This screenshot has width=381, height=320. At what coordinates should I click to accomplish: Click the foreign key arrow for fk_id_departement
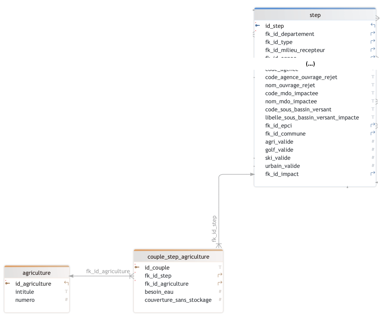coord(373,34)
